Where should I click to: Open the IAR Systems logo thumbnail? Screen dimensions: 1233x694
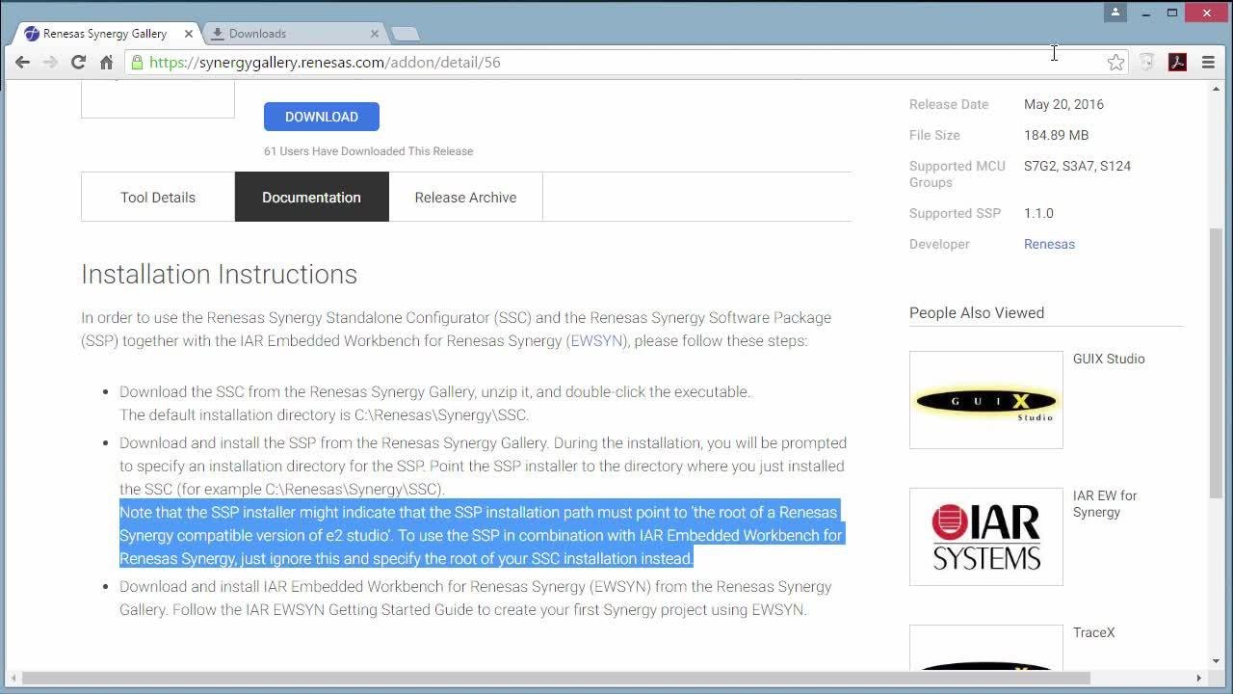coord(986,537)
